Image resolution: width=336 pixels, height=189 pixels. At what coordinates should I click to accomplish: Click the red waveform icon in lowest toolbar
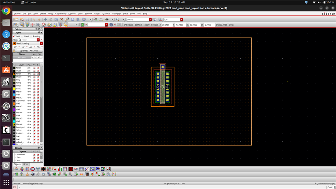[x=114, y=174]
